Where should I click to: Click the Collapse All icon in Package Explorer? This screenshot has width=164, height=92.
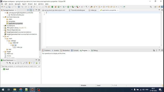click(x=28, y=10)
